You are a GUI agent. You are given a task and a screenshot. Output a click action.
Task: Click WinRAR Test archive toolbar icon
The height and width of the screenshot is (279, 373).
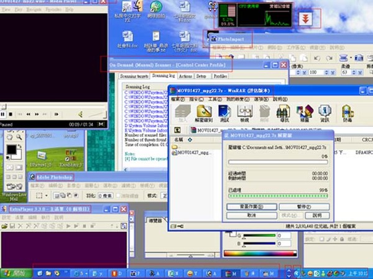click(x=224, y=113)
